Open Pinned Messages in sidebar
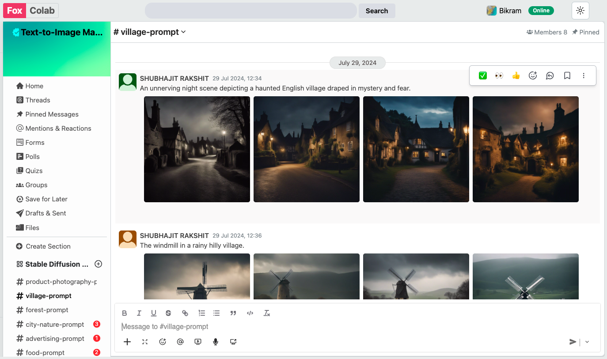The height and width of the screenshot is (359, 607). (52, 114)
